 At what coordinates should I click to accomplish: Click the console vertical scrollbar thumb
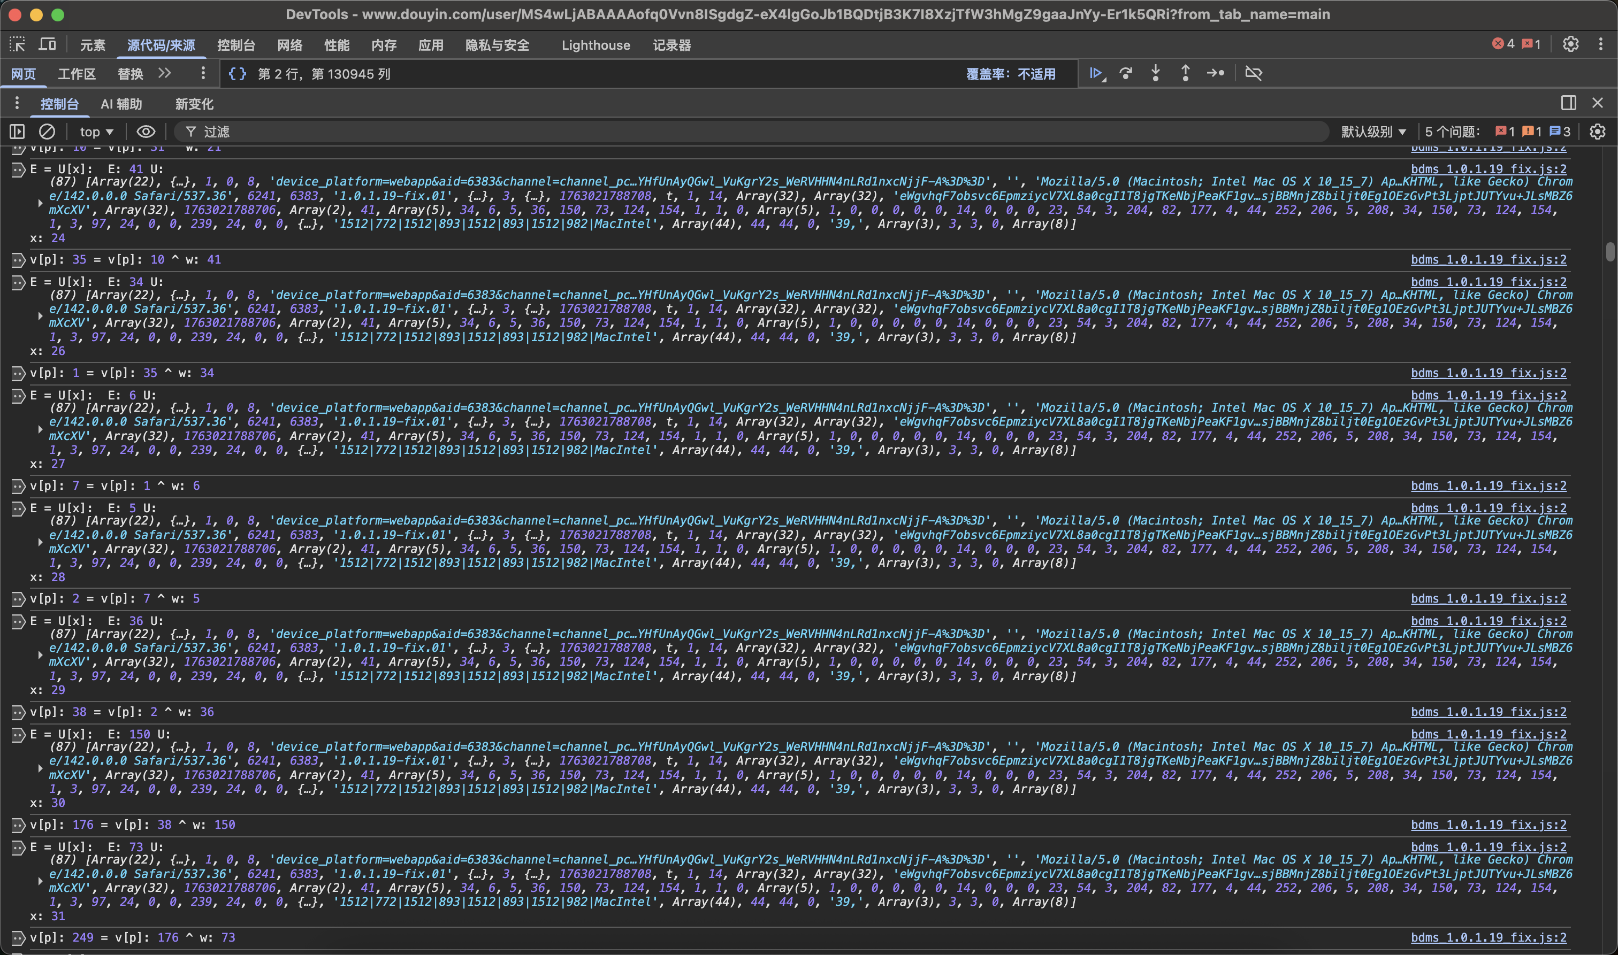click(x=1609, y=252)
